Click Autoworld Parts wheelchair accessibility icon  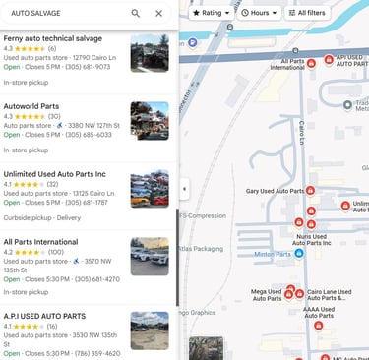tap(59, 125)
